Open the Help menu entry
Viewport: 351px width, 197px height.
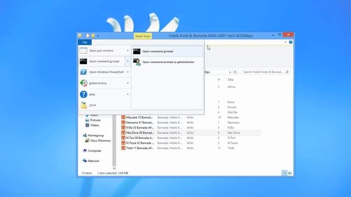104,94
